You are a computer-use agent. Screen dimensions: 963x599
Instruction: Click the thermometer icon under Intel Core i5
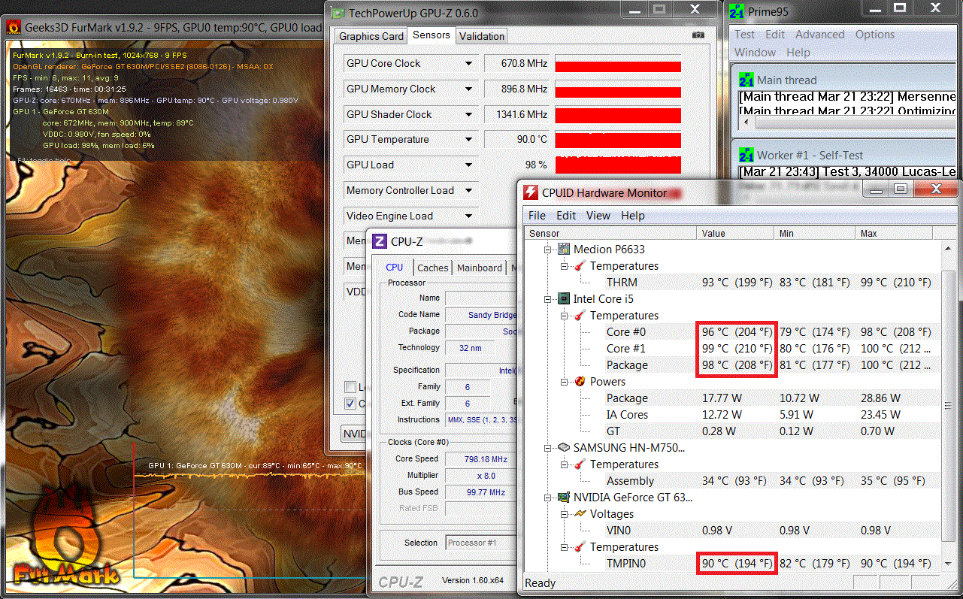pos(580,316)
